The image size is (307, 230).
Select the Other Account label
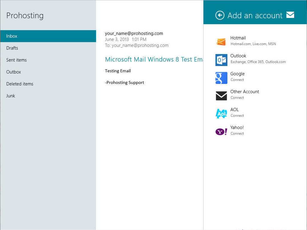coord(244,92)
